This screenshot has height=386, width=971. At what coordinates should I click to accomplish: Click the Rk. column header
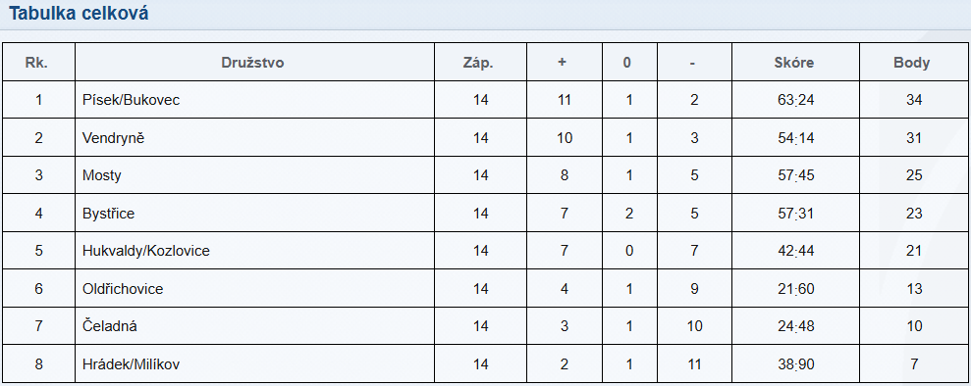(36, 63)
